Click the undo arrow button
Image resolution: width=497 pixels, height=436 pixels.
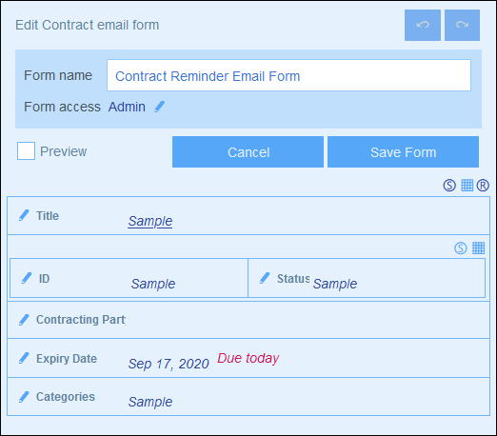pyautogui.click(x=423, y=25)
